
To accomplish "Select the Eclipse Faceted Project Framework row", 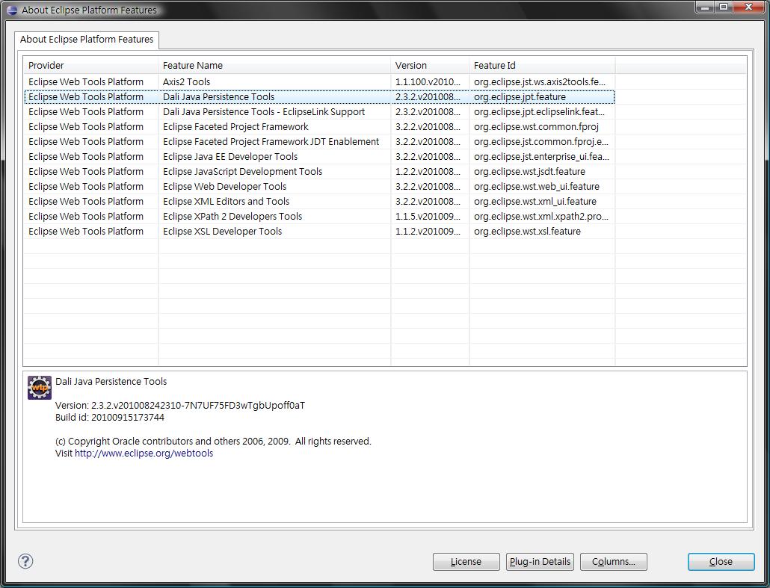I will click(x=319, y=126).
